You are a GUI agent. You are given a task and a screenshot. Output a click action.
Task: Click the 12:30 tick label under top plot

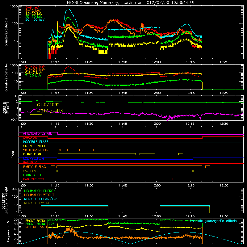pyautogui.click(x=224, y=62)
